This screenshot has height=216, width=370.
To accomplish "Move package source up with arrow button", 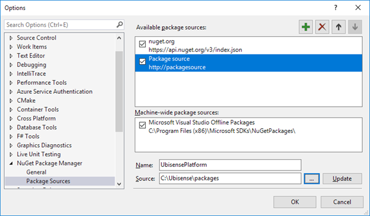I will [339, 27].
